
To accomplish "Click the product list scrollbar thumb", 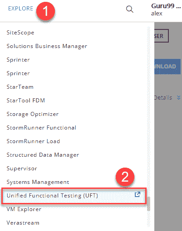I will click(148, 204).
